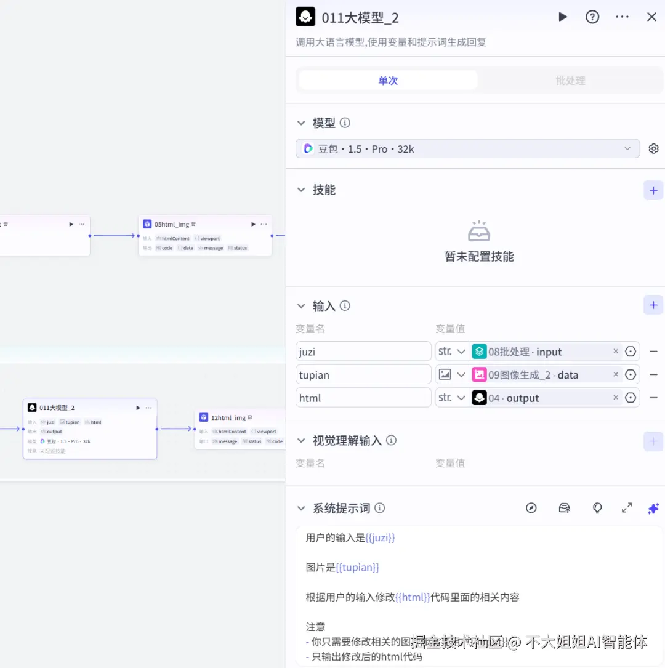Image resolution: width=665 pixels, height=668 pixels.
Task: Open variable picker for html row
Action: [631, 398]
